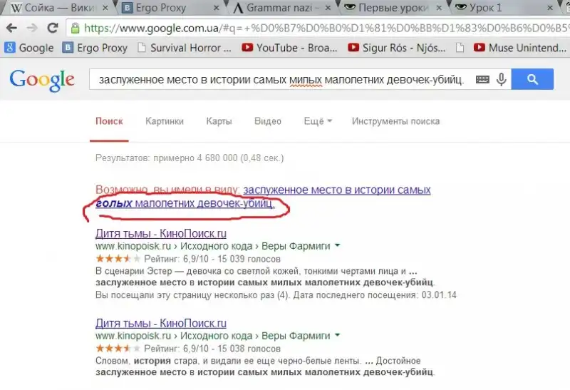The height and width of the screenshot is (390, 570).
Task: Open the on-screen keyboard icon in search box
Action: click(x=482, y=80)
